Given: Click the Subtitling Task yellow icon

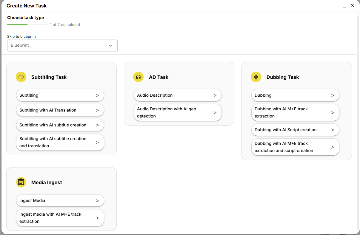Looking at the screenshot, I should click(x=21, y=77).
